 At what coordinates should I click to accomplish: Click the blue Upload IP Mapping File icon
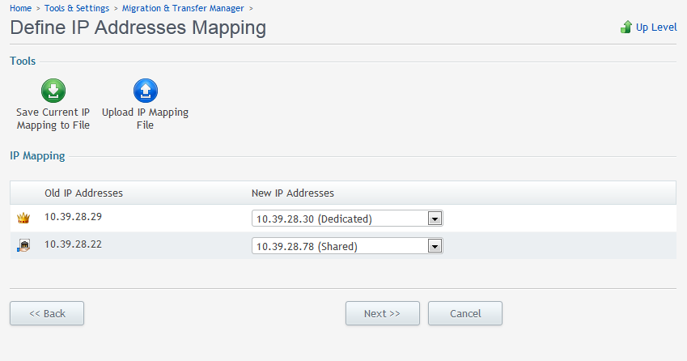[146, 91]
